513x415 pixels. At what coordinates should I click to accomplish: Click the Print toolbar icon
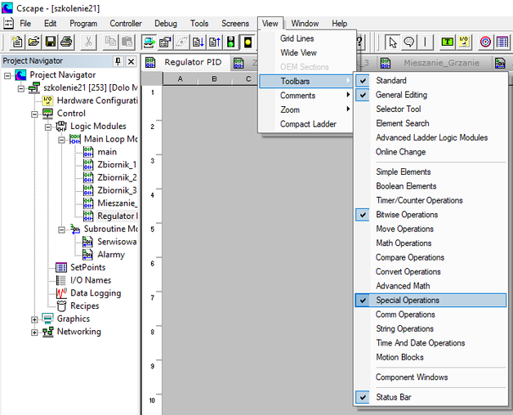[x=66, y=42]
